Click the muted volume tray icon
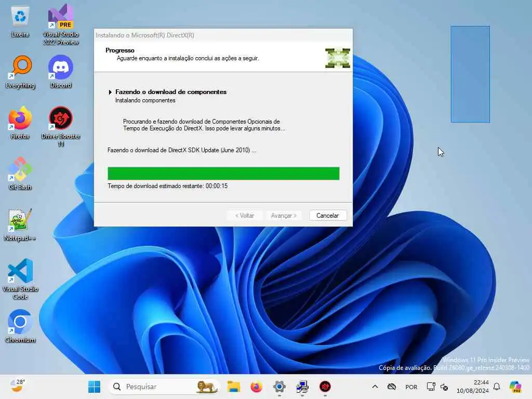This screenshot has width=532, height=399. [444, 387]
